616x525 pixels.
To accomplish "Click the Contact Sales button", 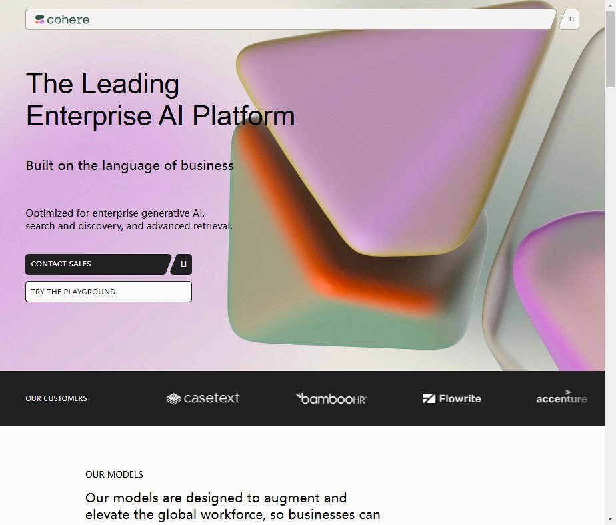I will (97, 264).
